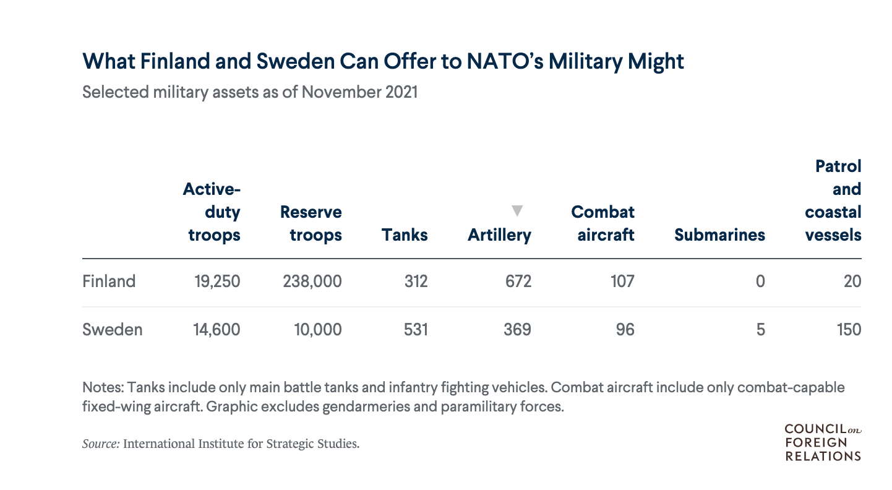Sort by Reserve troops column header
The height and width of the screenshot is (490, 892).
coord(311,223)
